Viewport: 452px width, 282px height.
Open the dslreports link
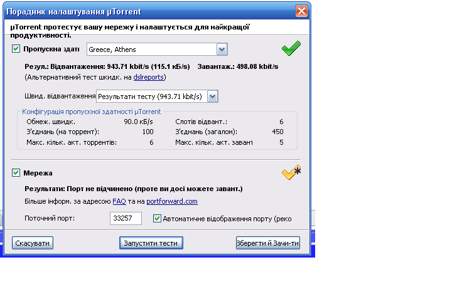click(x=148, y=77)
